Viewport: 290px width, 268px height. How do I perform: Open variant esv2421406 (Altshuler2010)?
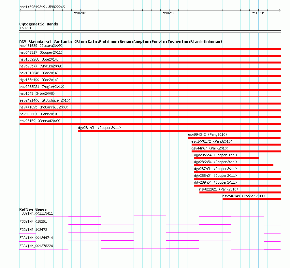coord(45,100)
